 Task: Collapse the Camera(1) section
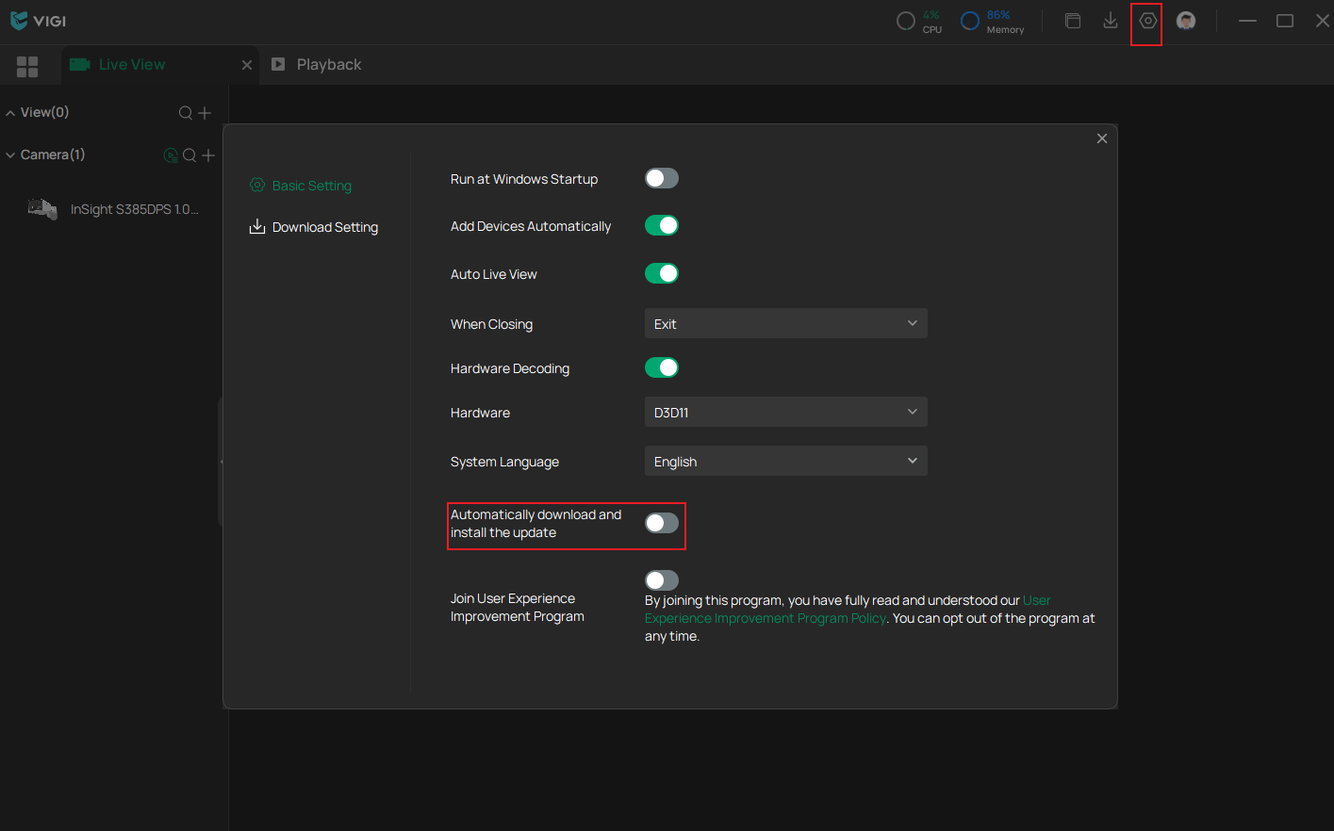10,155
